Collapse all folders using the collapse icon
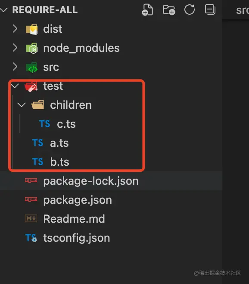Image resolution: width=249 pixels, height=284 pixels. click(x=210, y=9)
